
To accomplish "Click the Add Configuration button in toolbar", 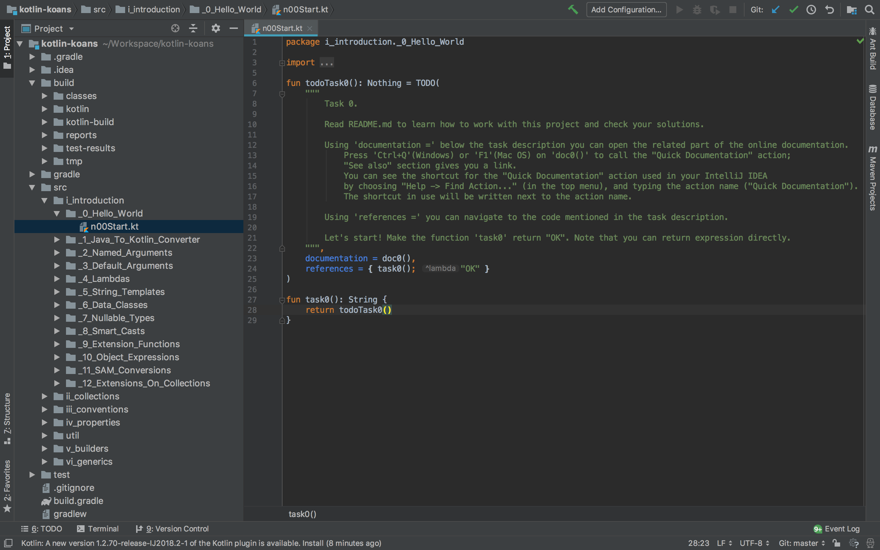I will click(x=627, y=9).
